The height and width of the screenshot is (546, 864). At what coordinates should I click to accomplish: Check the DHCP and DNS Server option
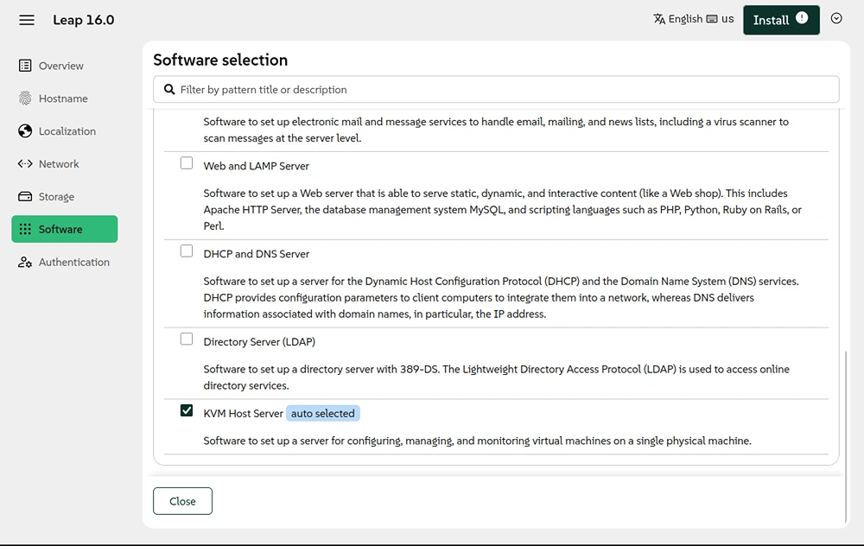[187, 251]
